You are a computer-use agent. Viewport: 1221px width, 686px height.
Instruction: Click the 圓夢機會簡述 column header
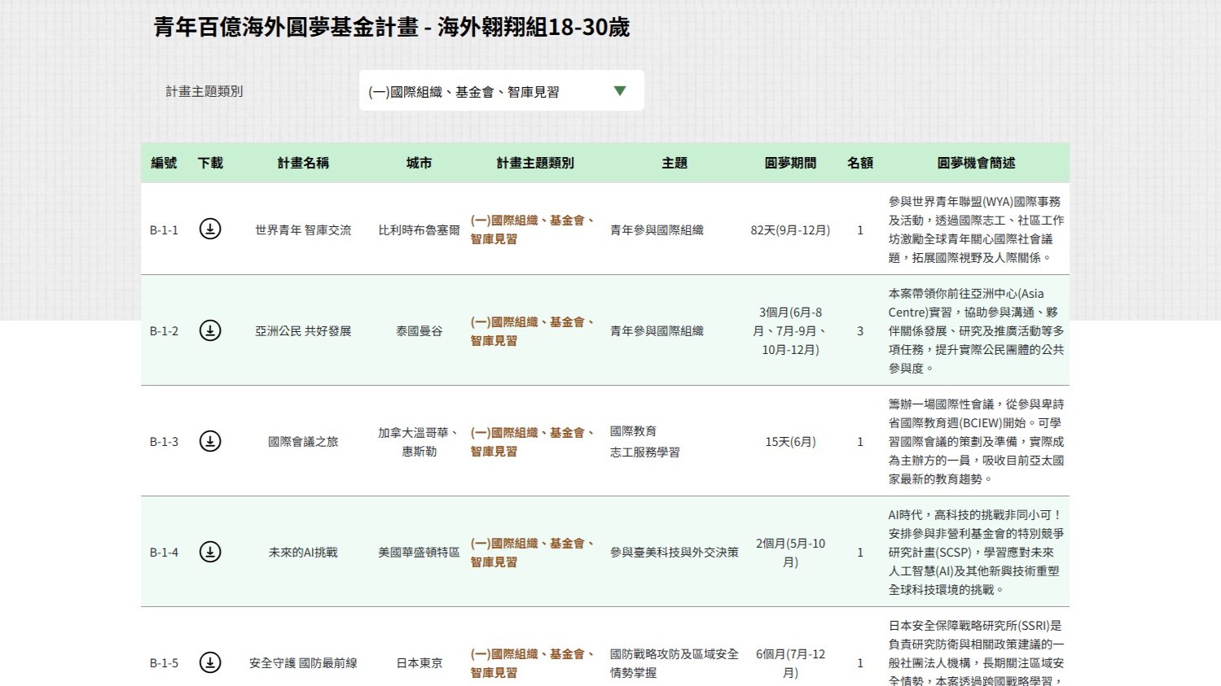(976, 163)
